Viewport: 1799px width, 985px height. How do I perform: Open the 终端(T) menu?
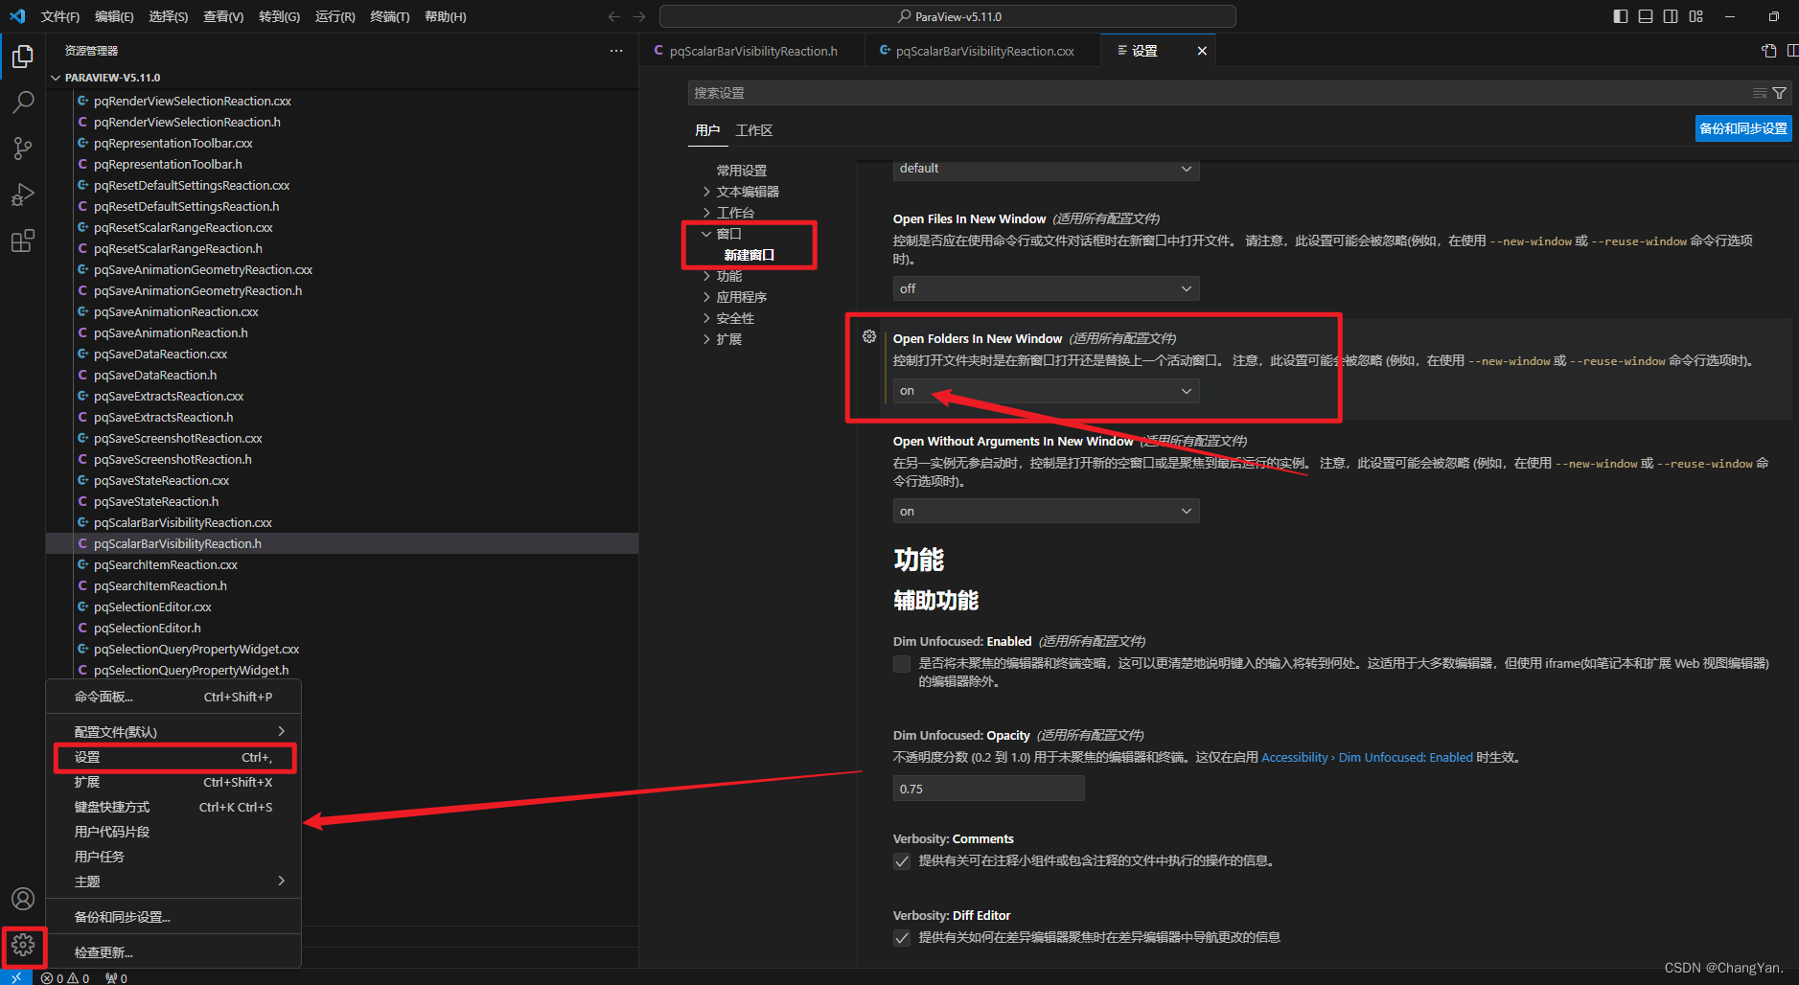[x=390, y=16]
